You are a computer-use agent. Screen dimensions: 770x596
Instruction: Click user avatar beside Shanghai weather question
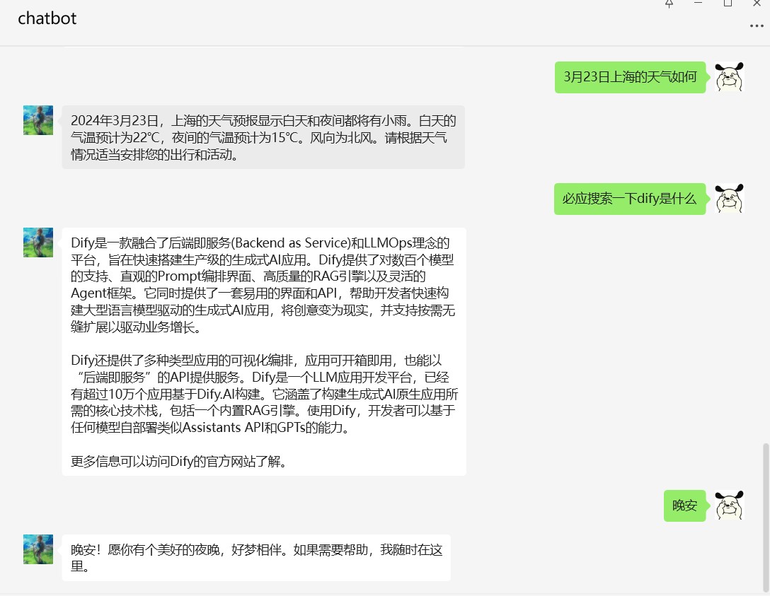pyautogui.click(x=729, y=77)
